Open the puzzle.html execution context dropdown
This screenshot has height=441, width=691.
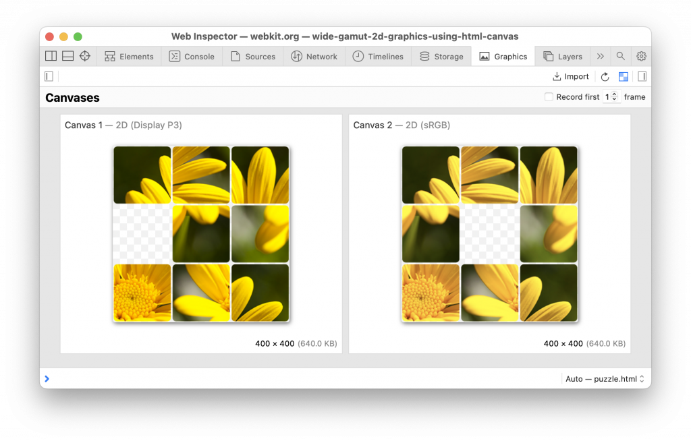605,379
